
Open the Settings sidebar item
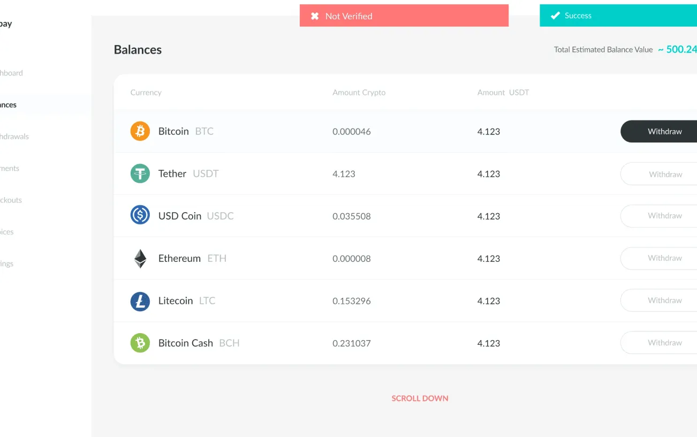(x=7, y=263)
